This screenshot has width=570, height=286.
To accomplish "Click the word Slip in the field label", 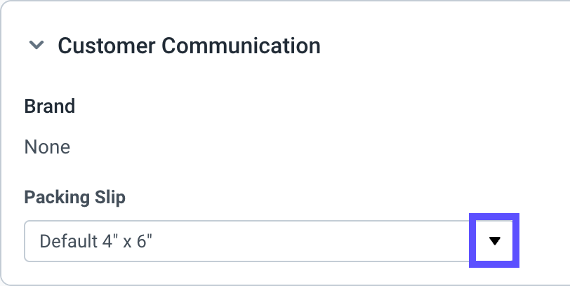I will point(110,197).
